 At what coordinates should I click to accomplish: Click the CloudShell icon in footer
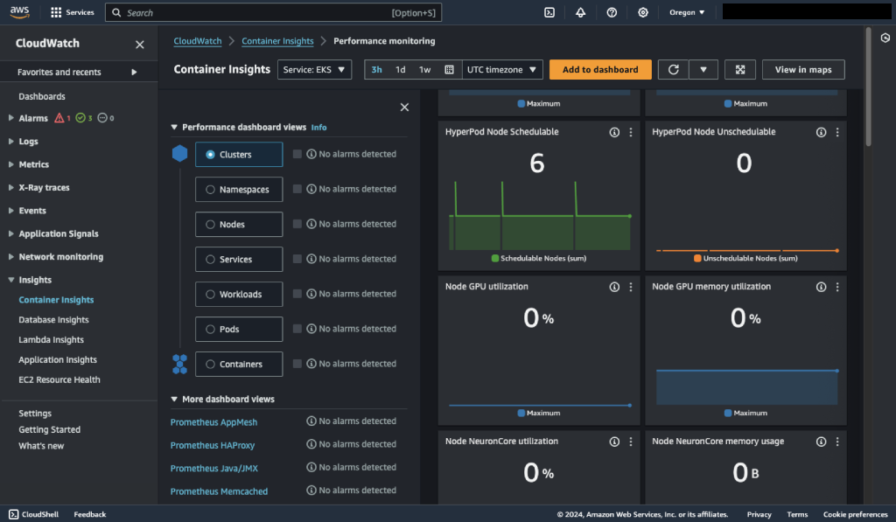pyautogui.click(x=14, y=514)
